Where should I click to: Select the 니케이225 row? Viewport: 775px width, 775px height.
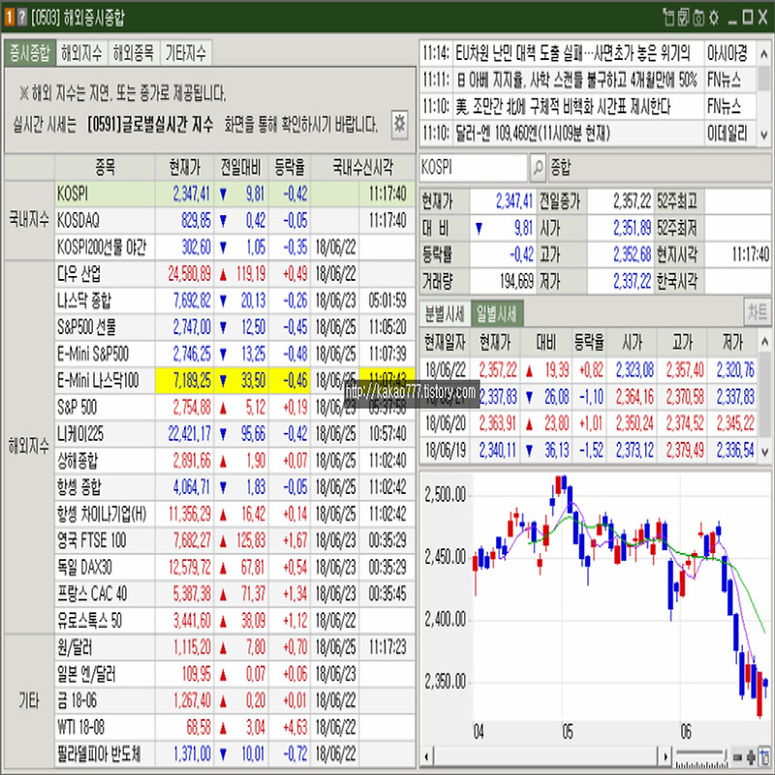[x=234, y=434]
